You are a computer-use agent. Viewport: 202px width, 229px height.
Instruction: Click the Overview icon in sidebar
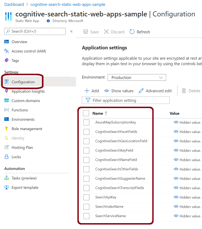click(x=6, y=42)
